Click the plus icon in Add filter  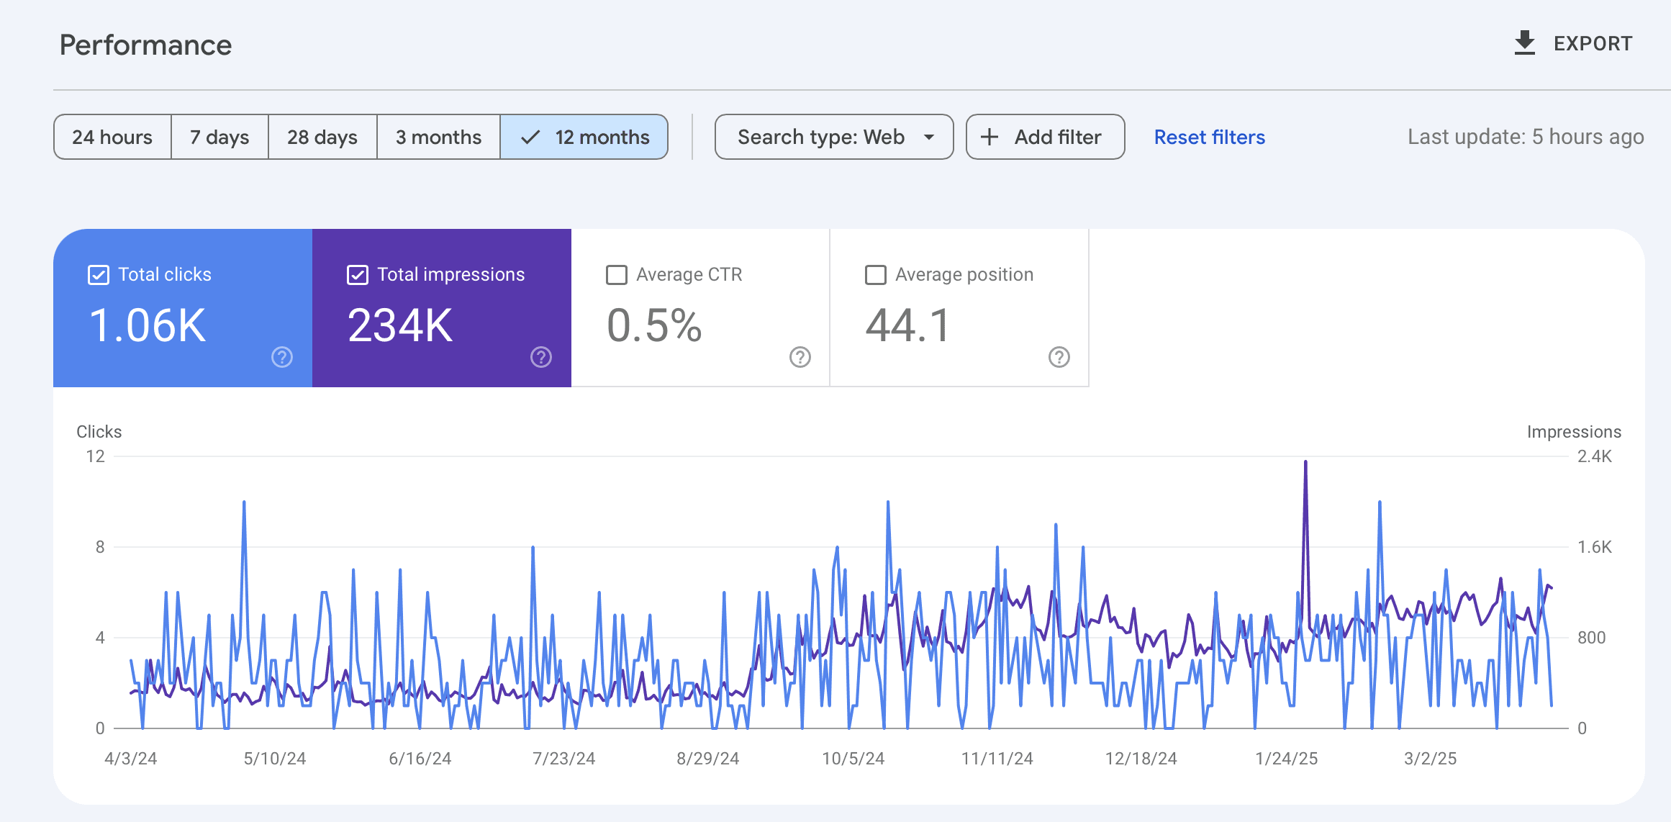pos(990,137)
